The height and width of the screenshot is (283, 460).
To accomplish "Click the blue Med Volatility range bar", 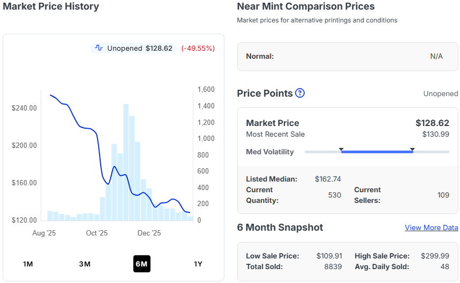I will point(377,152).
